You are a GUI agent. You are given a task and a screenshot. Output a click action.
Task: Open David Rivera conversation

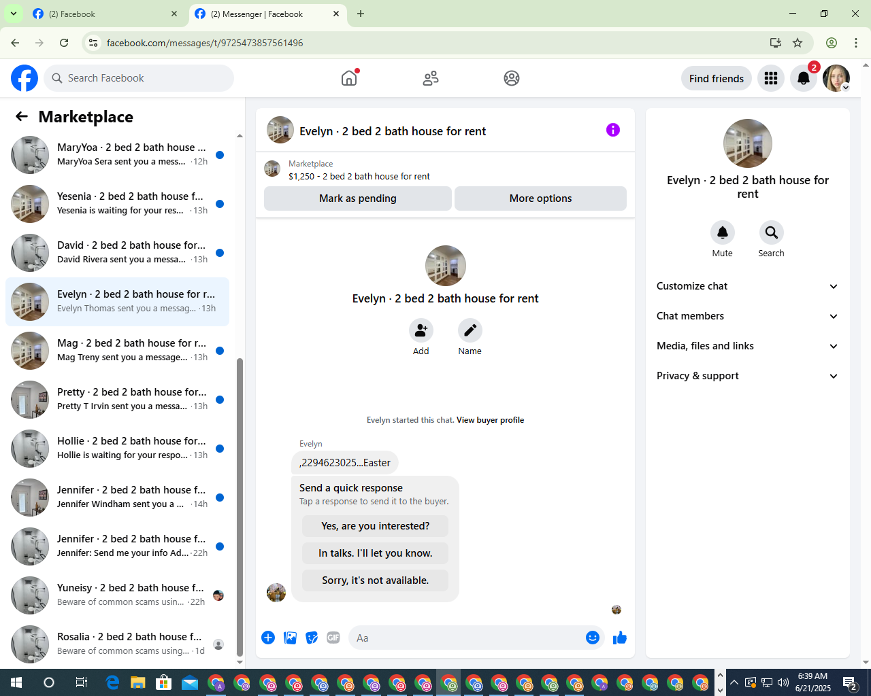click(x=118, y=253)
